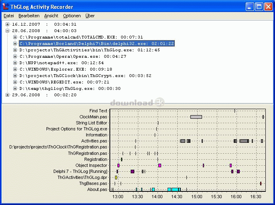Click the long cyan About.pas block near 14:30
This screenshot has width=275, height=205.
click(x=175, y=189)
